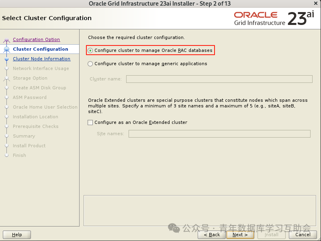Screen dimensions: 321x241
Task: Click the Site names input field
Action: click(x=219, y=134)
